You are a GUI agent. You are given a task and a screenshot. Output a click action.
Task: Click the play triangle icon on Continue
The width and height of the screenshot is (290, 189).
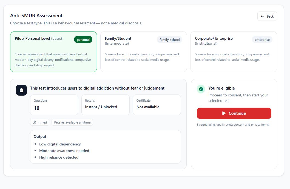[x=224, y=113]
